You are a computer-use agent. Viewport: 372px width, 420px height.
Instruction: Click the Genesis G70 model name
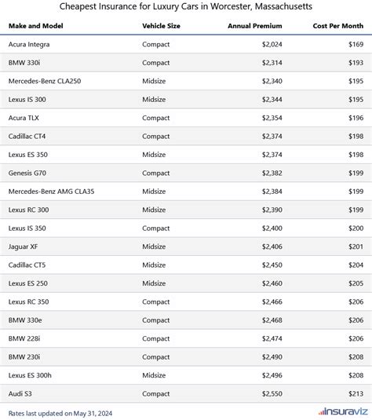pos(27,173)
